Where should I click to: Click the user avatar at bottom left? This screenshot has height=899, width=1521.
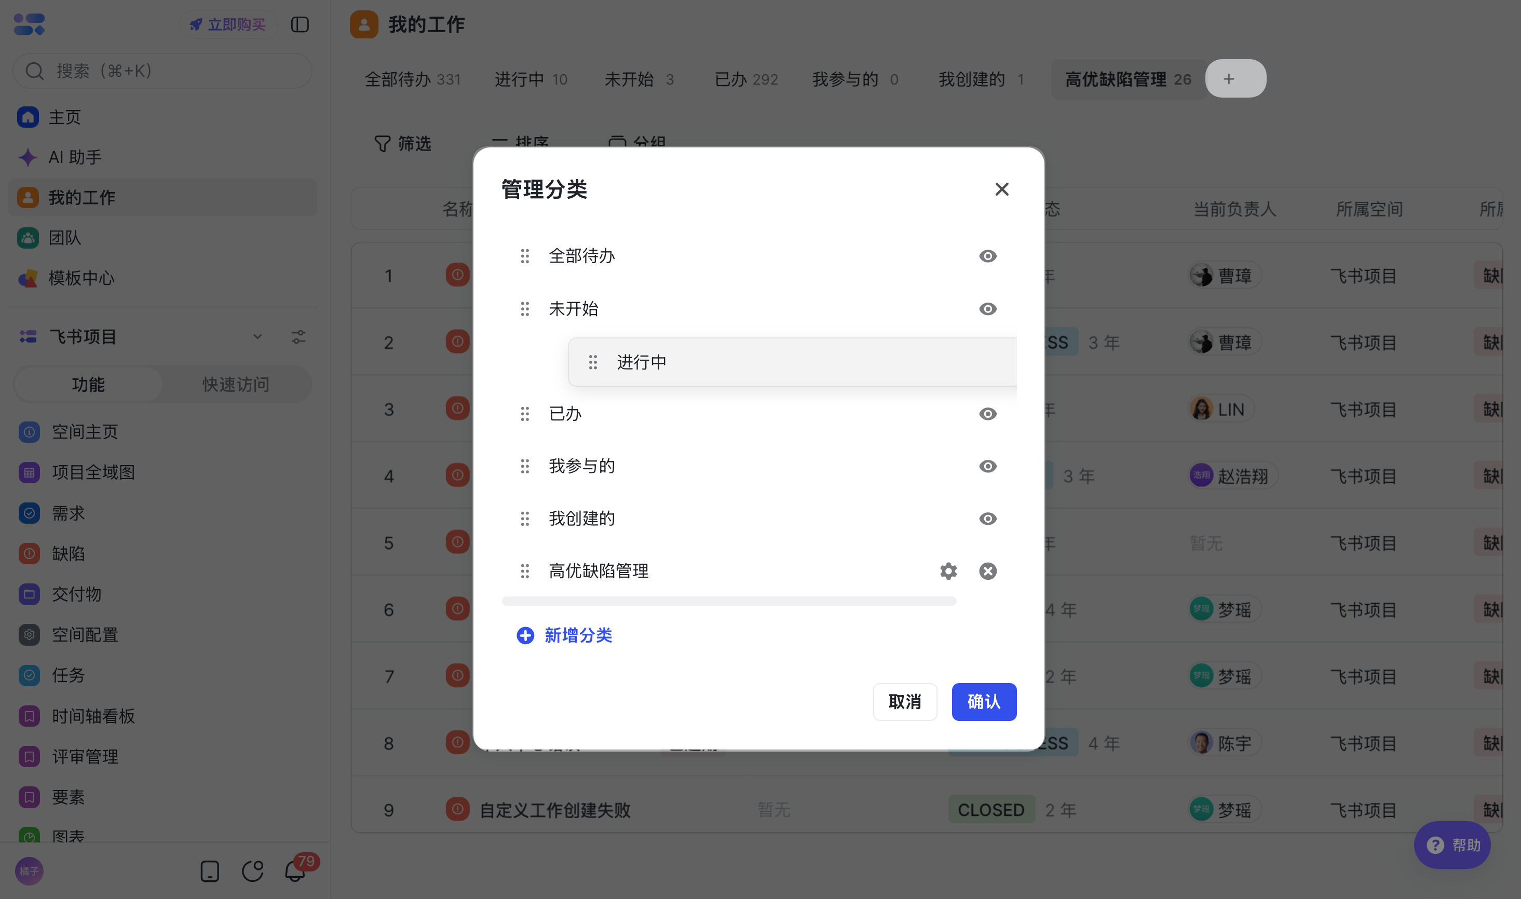pyautogui.click(x=29, y=871)
